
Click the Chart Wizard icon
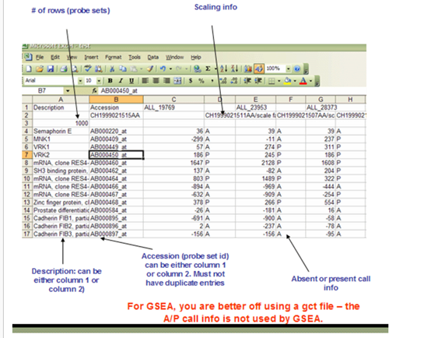pyautogui.click(x=248, y=69)
